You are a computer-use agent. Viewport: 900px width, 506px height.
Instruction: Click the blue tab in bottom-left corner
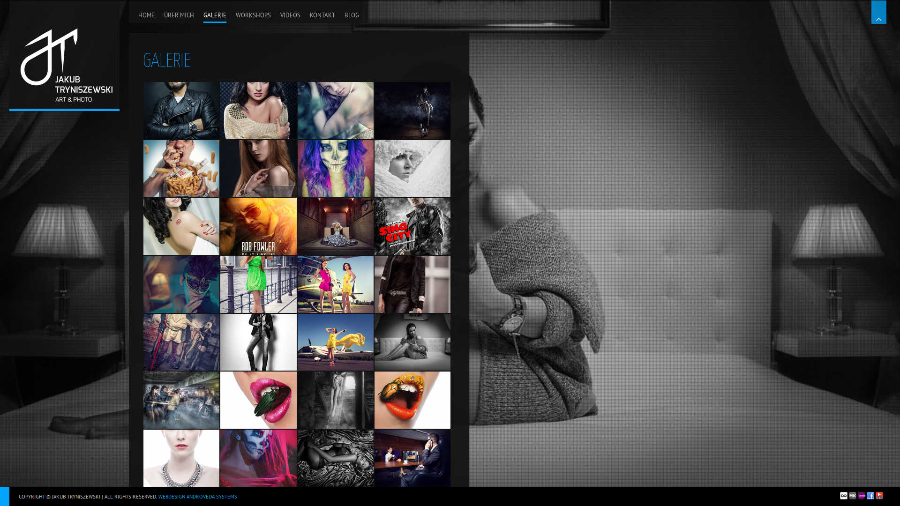(4, 496)
